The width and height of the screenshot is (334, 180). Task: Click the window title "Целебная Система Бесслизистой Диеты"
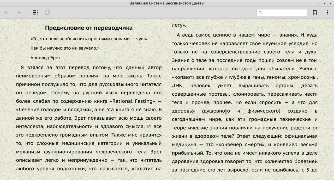pos(167,3)
